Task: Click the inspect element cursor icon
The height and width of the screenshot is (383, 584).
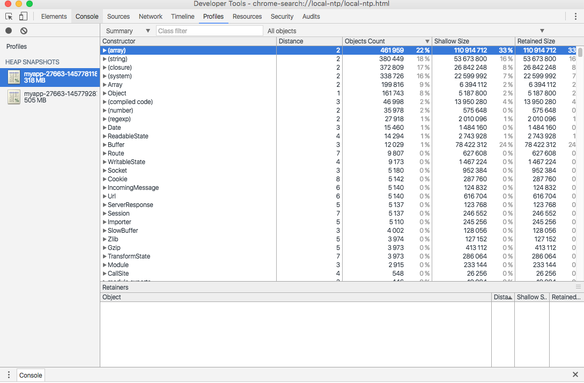Action: (x=9, y=17)
